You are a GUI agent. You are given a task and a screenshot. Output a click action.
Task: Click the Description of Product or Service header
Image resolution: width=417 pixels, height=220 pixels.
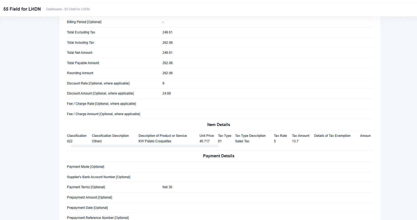click(x=162, y=136)
